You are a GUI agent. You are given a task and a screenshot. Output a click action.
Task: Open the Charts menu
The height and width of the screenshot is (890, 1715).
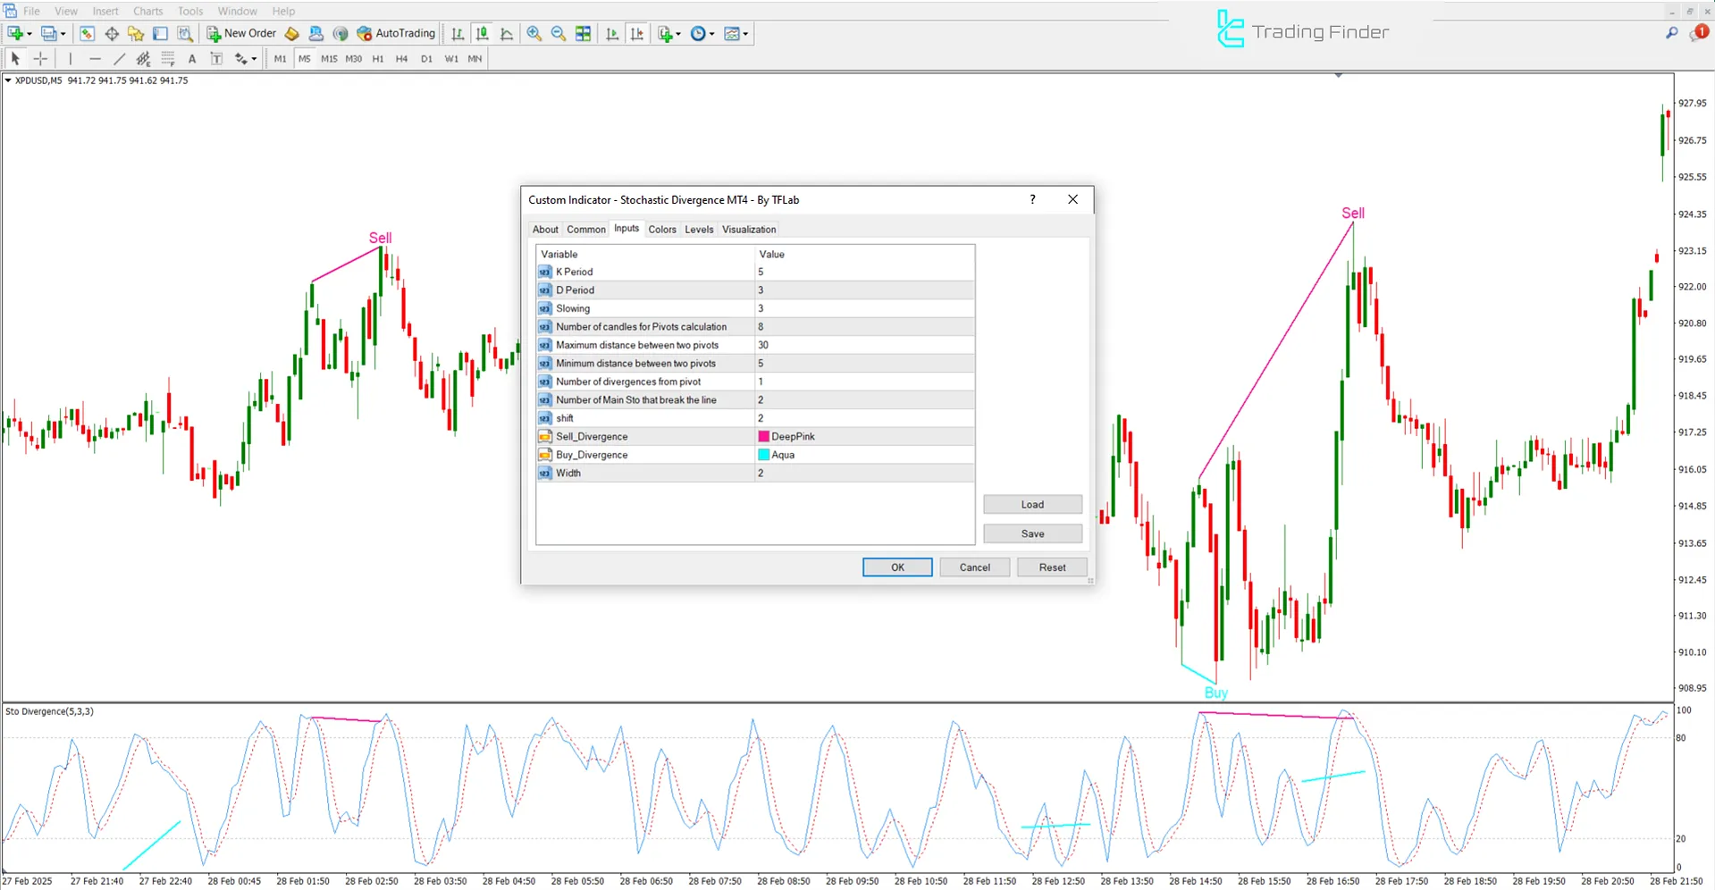(x=147, y=11)
